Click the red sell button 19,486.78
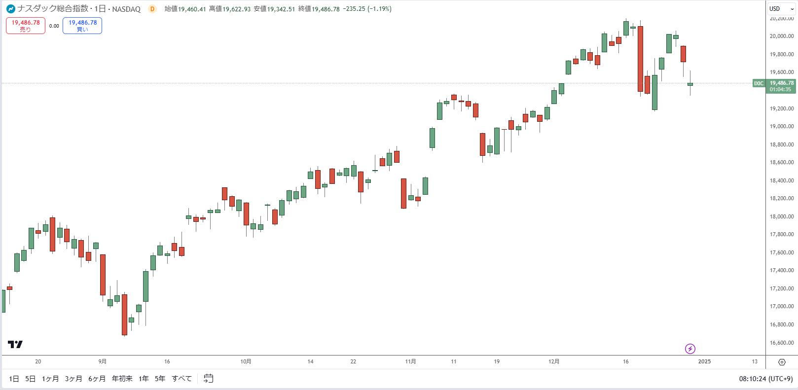This screenshot has width=798, height=390. 26,26
